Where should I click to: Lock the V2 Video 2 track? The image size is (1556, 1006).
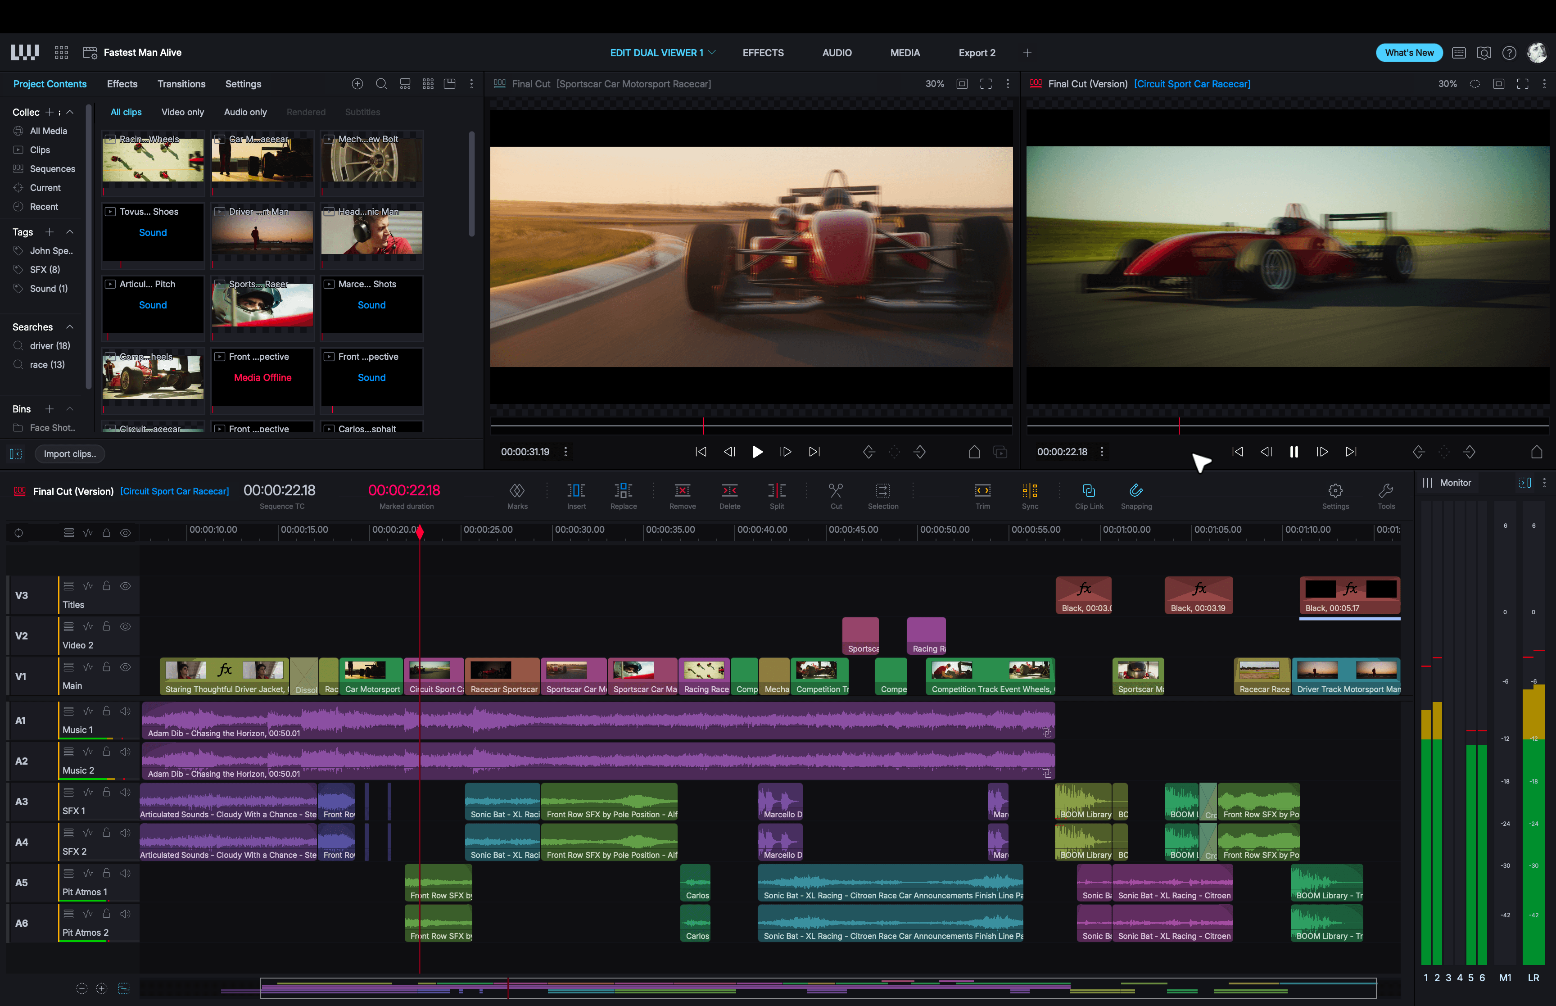point(106,626)
